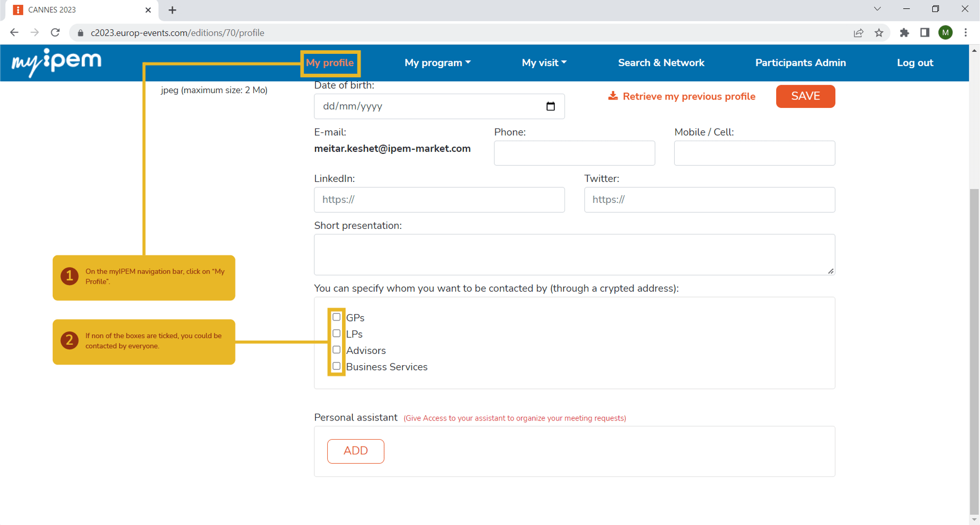Check the Advisors option

[x=336, y=350]
